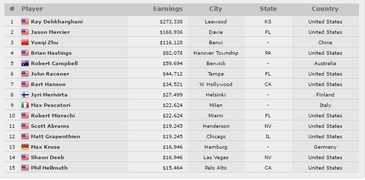This screenshot has width=365, height=180.
Task: Click the German flag beside Max Kruse
Action: [x=25, y=147]
